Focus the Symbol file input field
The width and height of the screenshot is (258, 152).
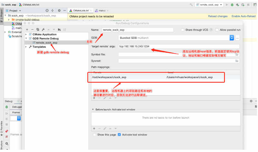click(x=177, y=55)
